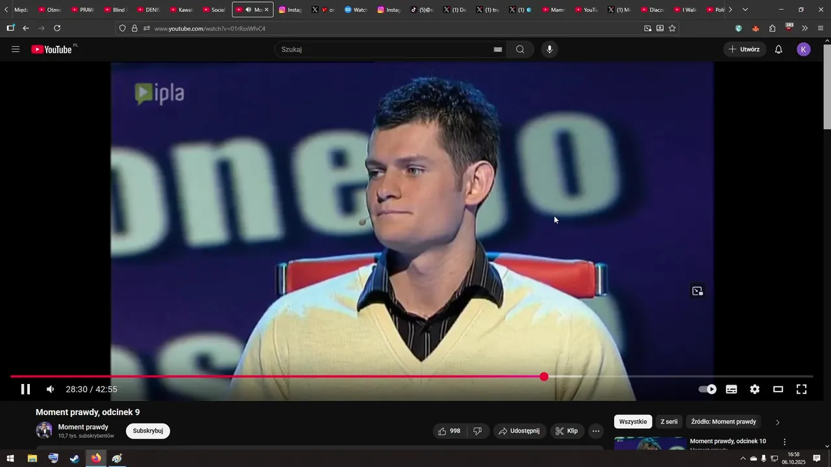Screen dimensions: 831x467
Task: Open Steam from the taskbar
Action: 75,459
